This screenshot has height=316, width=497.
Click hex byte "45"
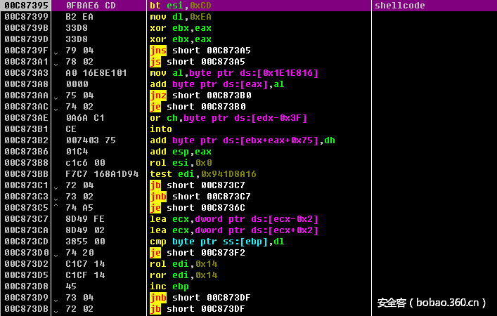pyautogui.click(x=71, y=287)
